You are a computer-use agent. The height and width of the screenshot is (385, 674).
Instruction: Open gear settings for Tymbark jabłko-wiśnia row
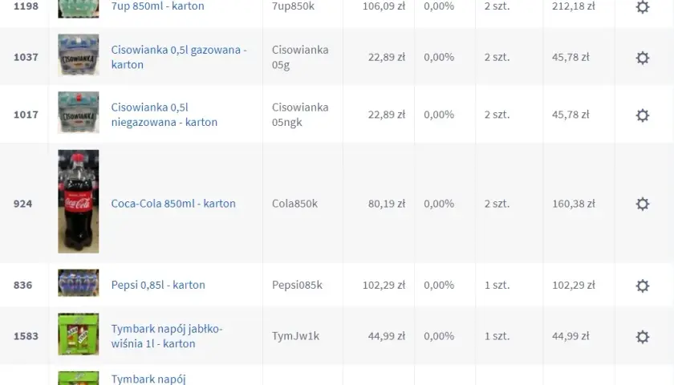[642, 337]
